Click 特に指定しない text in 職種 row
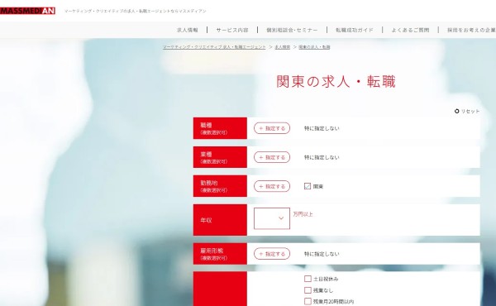 pos(322,128)
